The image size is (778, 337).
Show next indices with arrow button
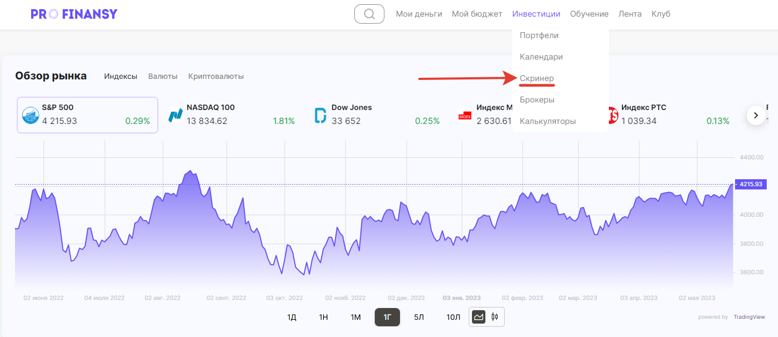(x=756, y=115)
